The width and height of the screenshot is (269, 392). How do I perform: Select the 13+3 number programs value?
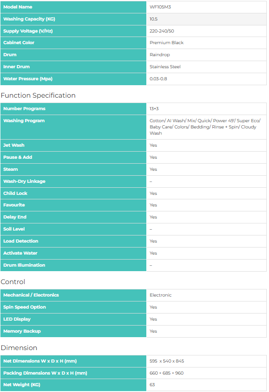[154, 109]
